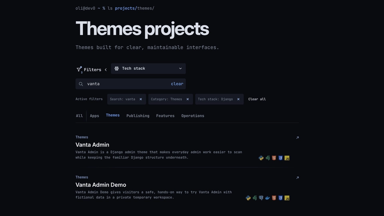Click the 'Tech stack: Django' chip text

215,99
